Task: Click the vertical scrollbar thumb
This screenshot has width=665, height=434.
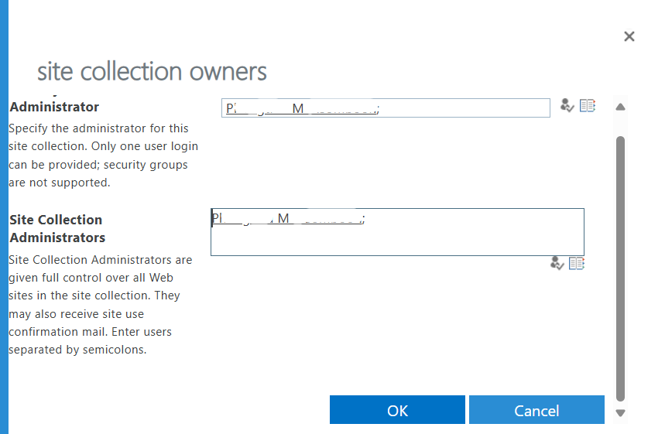Action: point(620,268)
